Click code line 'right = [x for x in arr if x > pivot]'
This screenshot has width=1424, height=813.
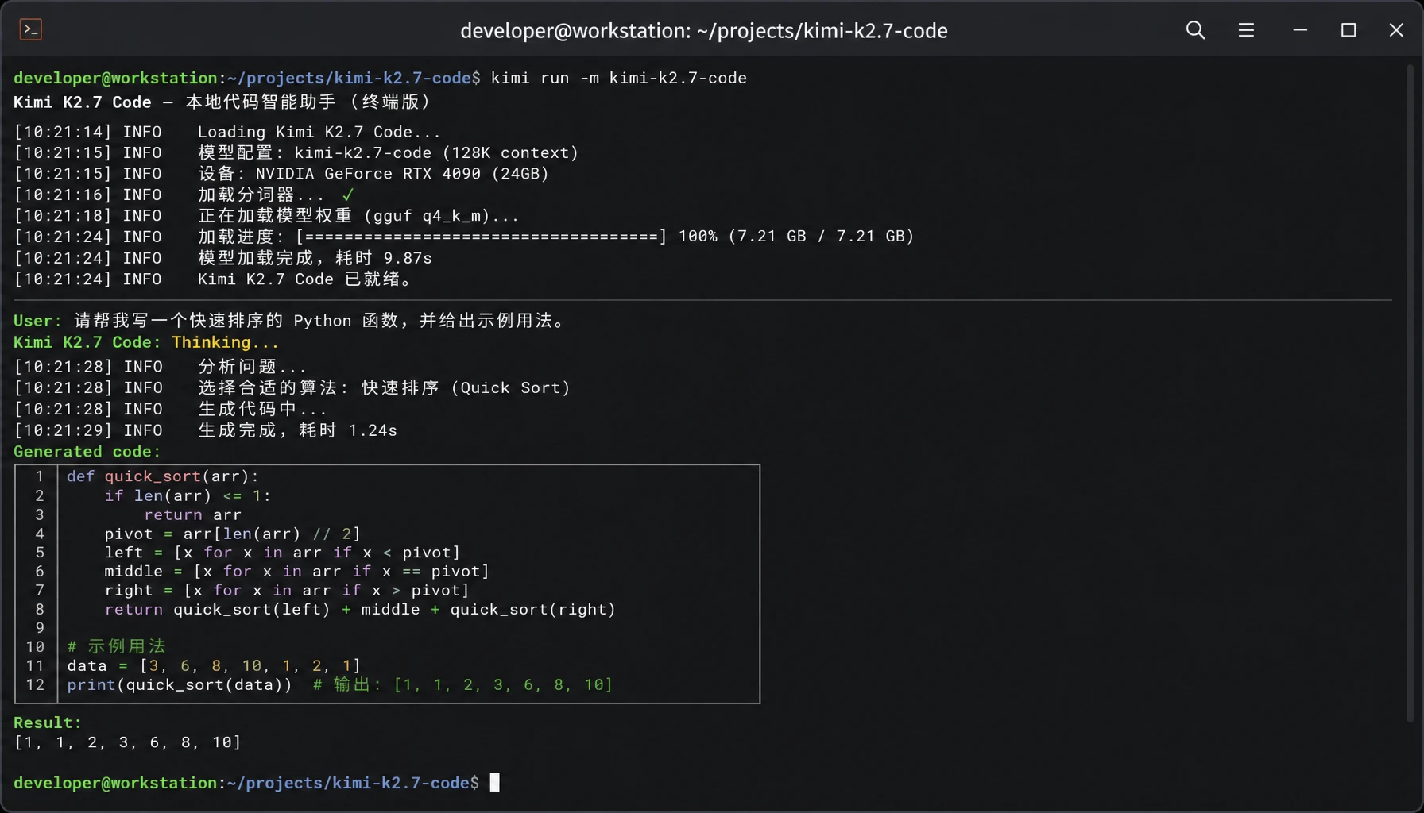288,591
